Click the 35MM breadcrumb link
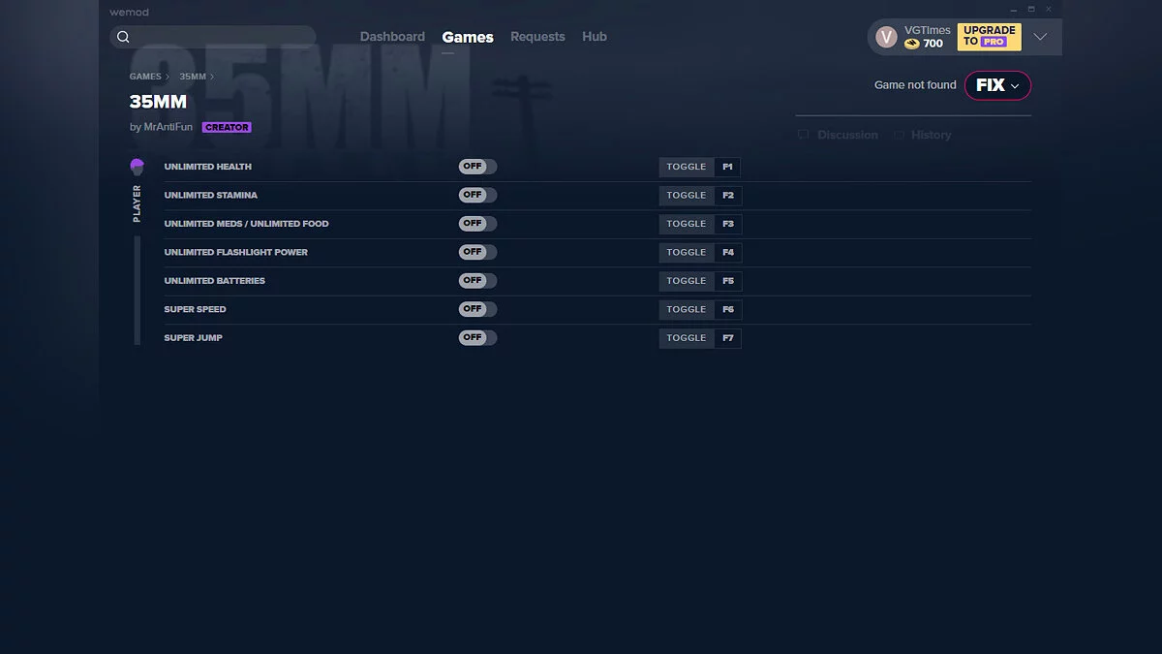1162x654 pixels. click(193, 77)
